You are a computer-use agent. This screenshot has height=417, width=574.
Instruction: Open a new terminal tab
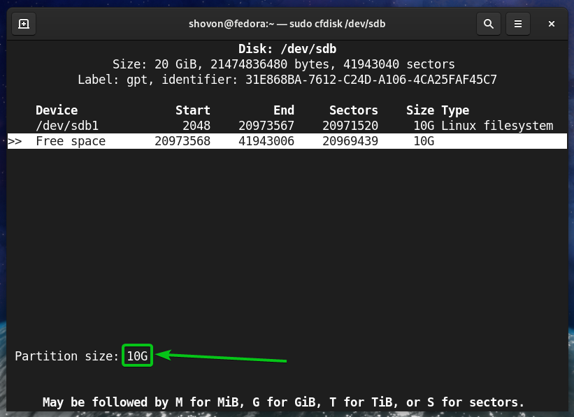(24, 24)
